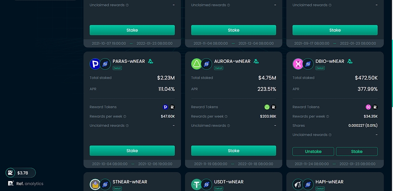Click the $3.78 REF price badge

pos(20,173)
